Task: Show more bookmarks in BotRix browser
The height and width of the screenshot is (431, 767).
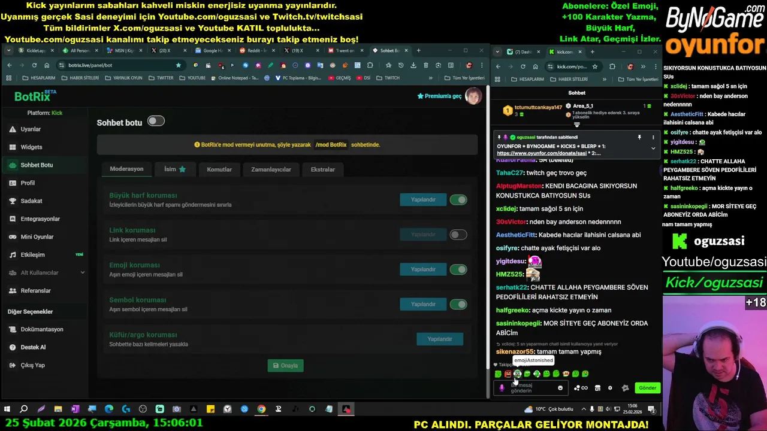Action: pyautogui.click(x=430, y=78)
